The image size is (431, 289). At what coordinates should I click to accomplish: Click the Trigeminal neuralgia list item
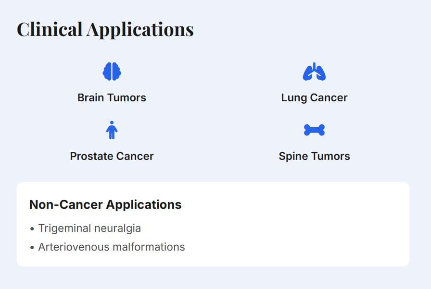click(x=89, y=229)
